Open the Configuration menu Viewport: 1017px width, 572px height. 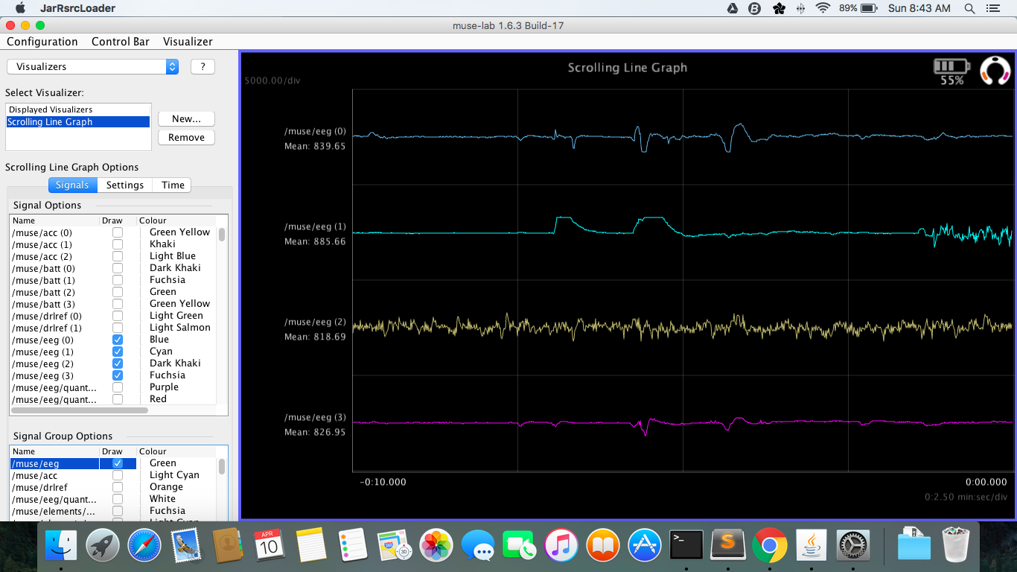(42, 42)
